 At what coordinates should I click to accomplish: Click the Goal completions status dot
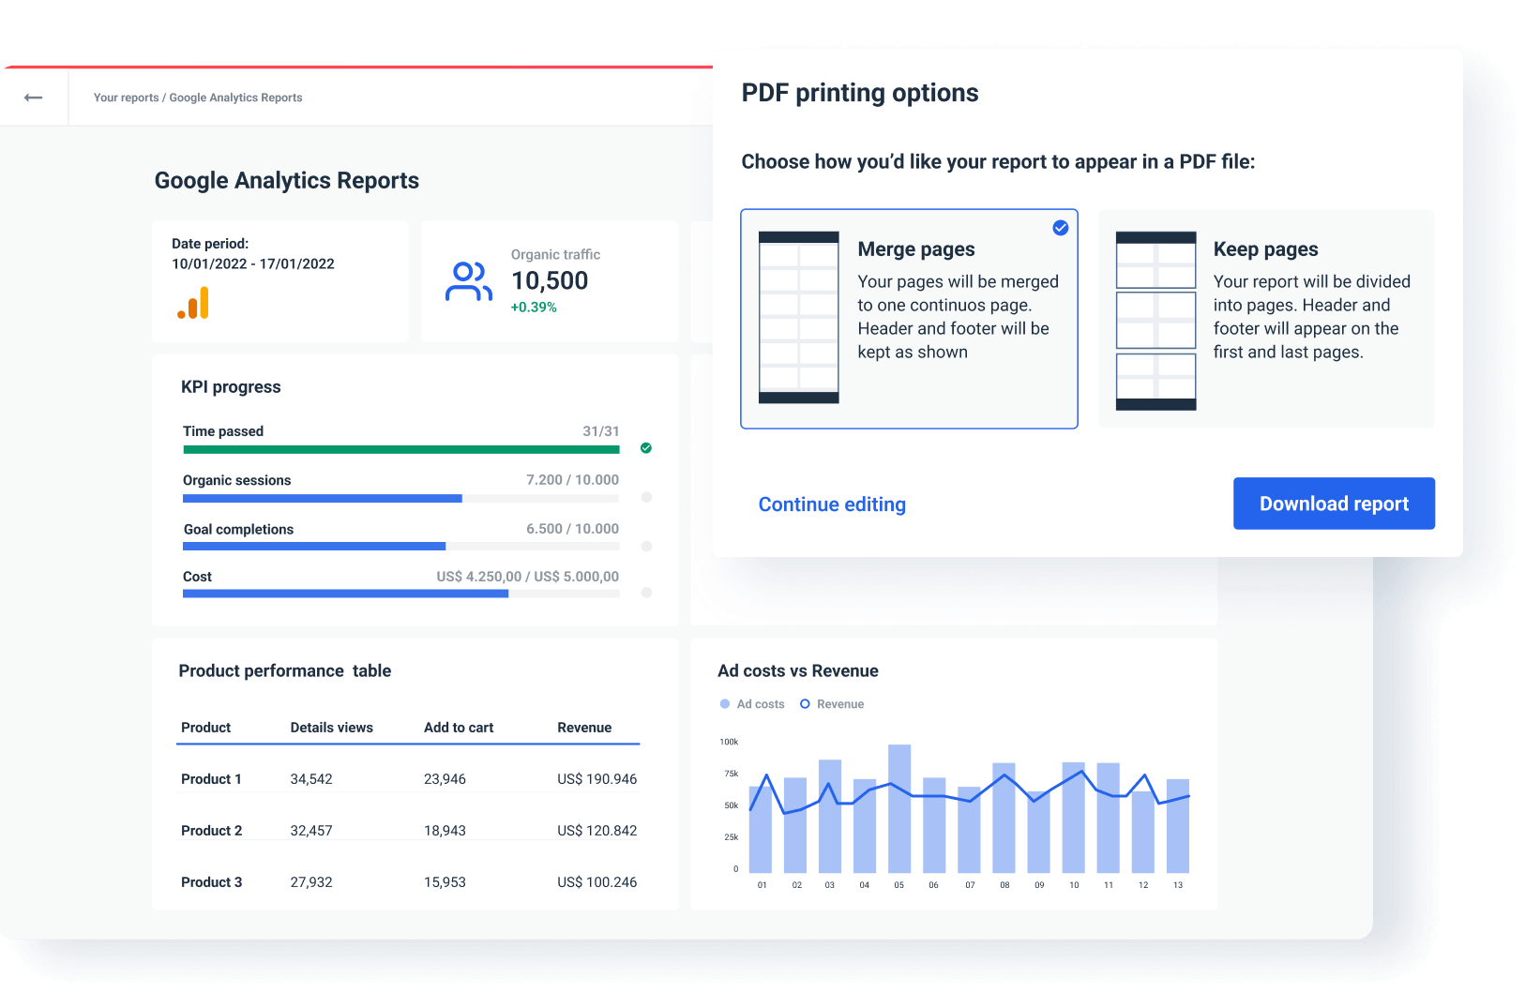pos(646,546)
